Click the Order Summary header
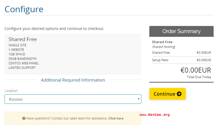 tap(181, 31)
